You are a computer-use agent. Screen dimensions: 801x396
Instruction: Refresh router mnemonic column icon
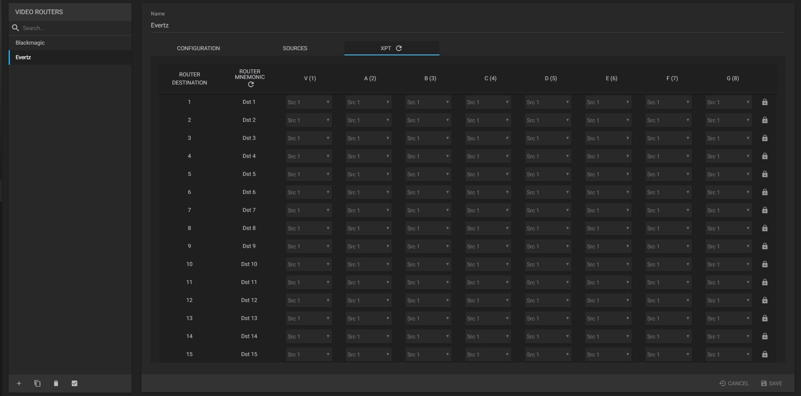point(251,85)
